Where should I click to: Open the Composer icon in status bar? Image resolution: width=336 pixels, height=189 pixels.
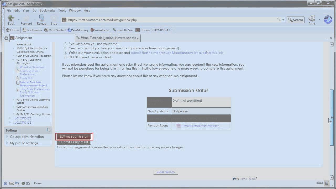click(x=17, y=183)
